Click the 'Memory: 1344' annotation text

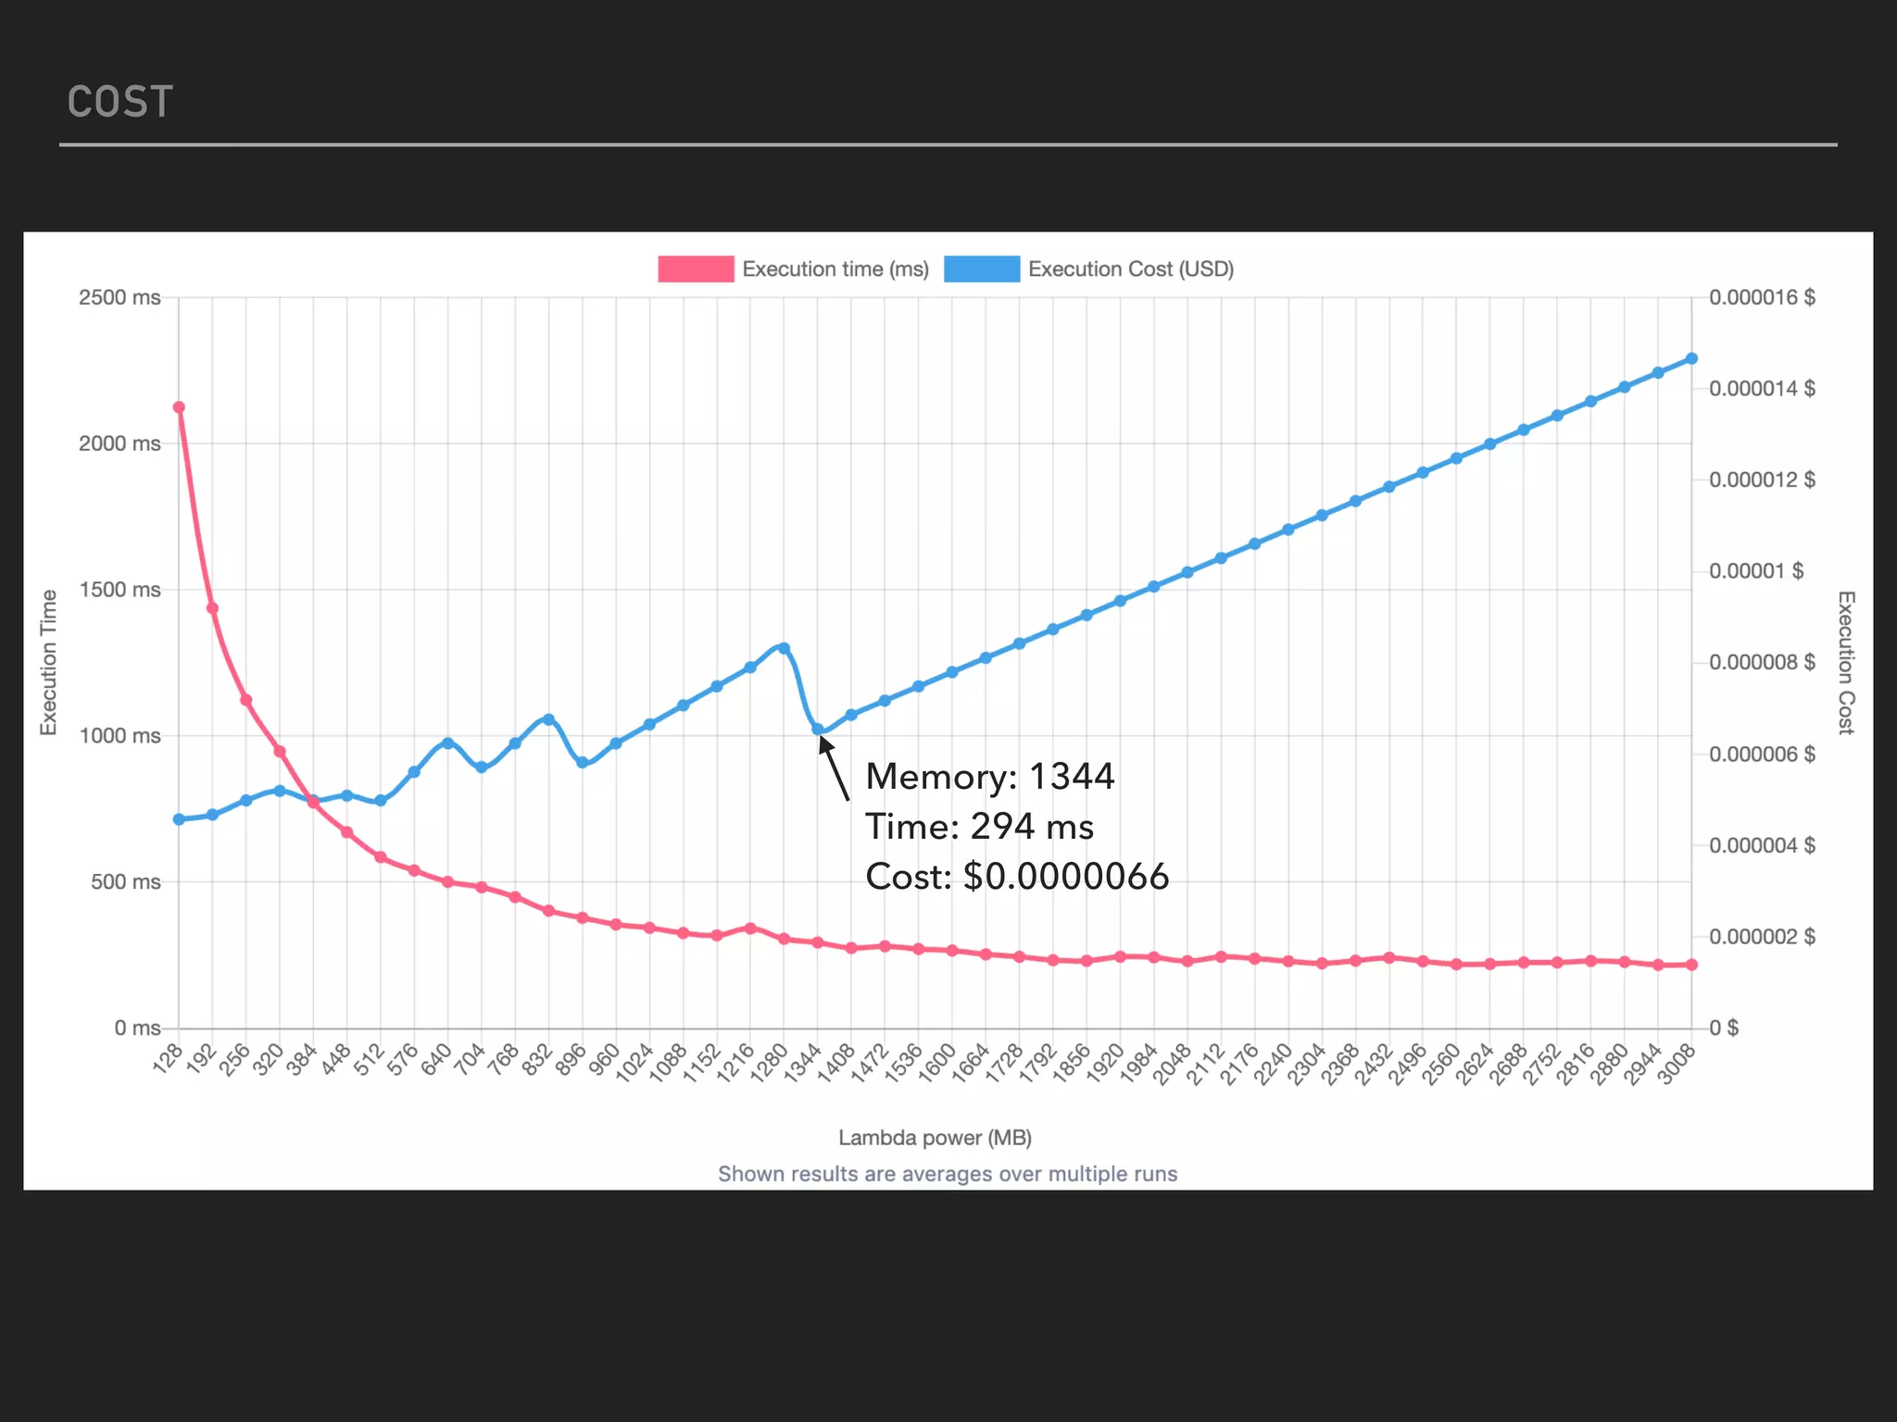990,776
